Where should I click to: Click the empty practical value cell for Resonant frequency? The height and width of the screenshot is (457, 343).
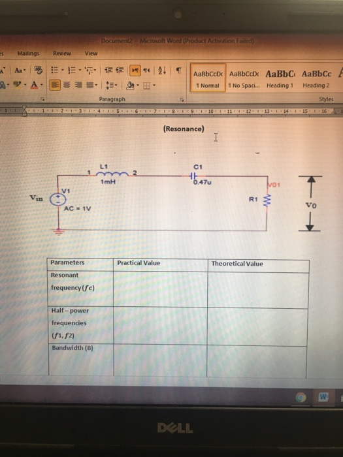coord(161,289)
